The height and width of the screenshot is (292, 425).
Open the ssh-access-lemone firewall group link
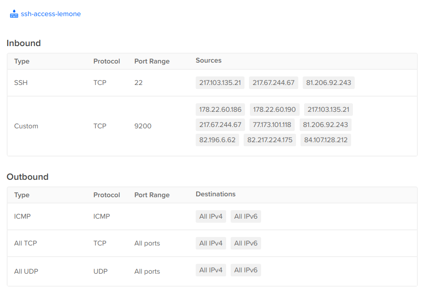point(50,14)
